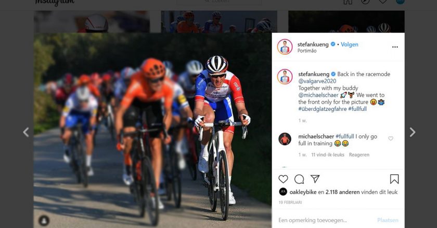Show tagged people icon on photo

click(44, 221)
